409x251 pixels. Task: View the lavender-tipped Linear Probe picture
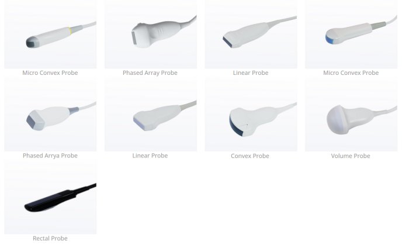(151, 115)
